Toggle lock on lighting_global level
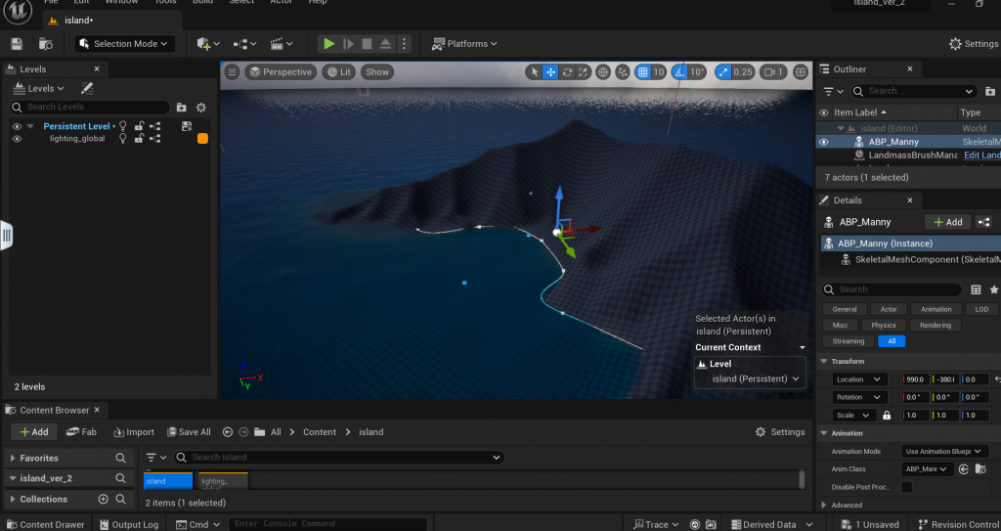This screenshot has width=1001, height=531. [139, 139]
